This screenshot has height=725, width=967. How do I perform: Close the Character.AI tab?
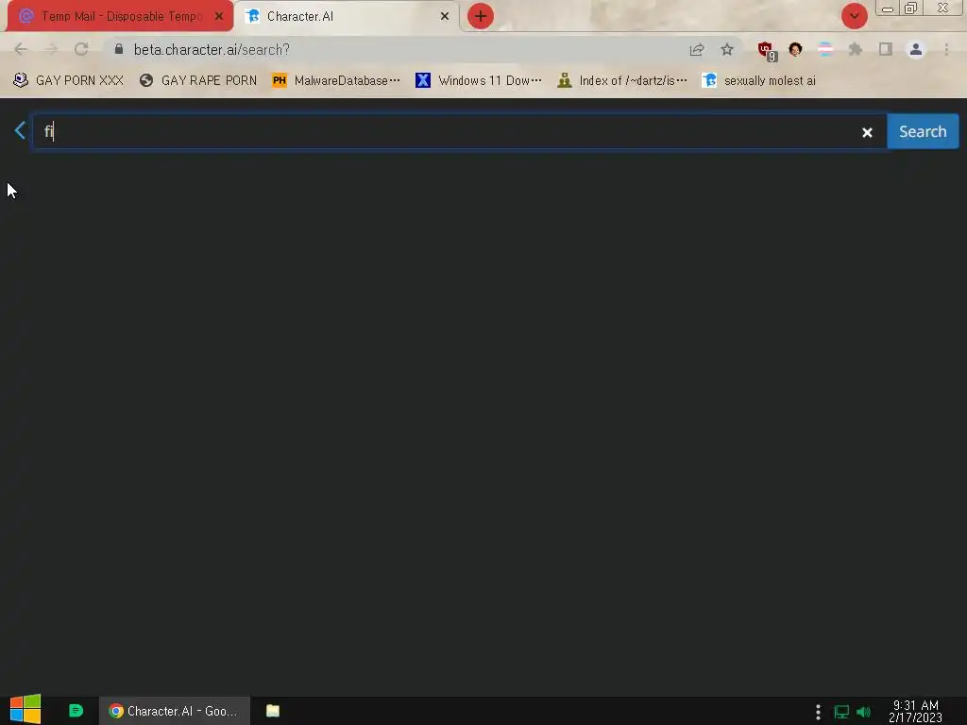[445, 16]
